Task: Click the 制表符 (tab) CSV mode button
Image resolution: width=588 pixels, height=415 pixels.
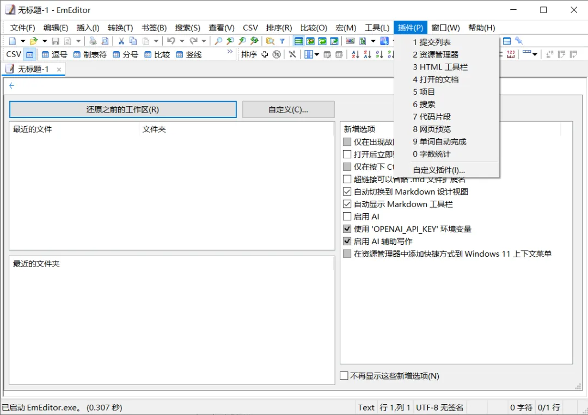Action: (x=90, y=55)
